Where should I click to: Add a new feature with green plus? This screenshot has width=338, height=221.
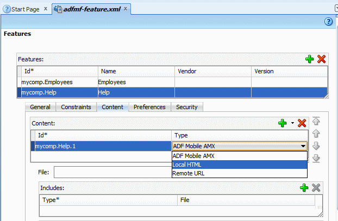(310, 59)
